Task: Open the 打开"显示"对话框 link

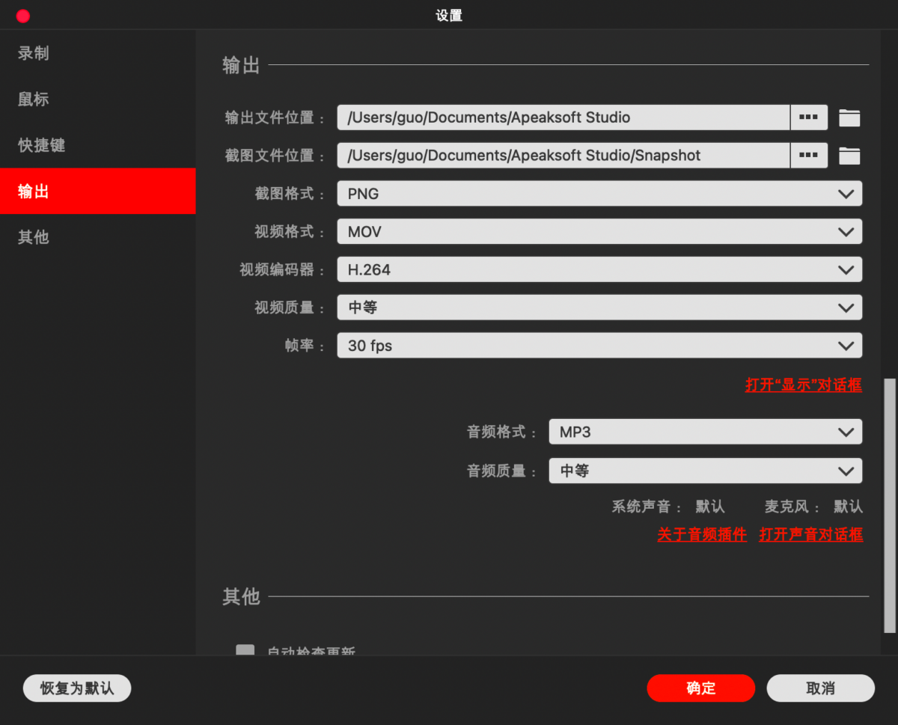Action: (804, 385)
